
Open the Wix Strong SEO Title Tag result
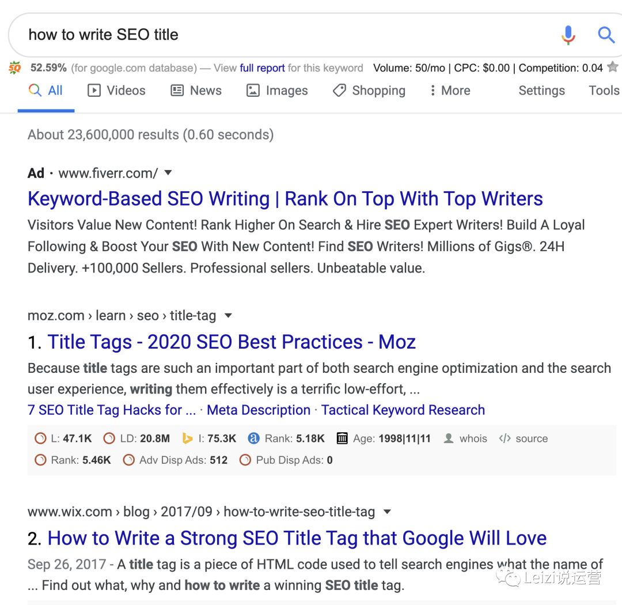click(x=297, y=538)
